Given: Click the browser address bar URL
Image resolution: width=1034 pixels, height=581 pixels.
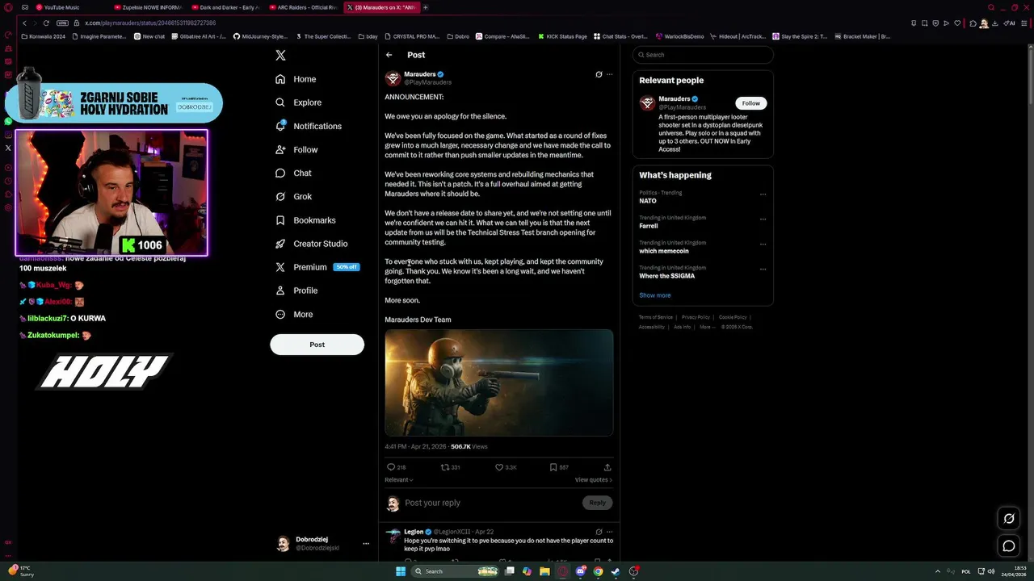Looking at the screenshot, I should point(150,23).
